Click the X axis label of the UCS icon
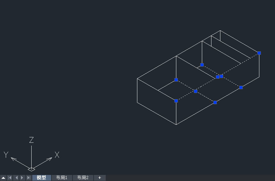 pyautogui.click(x=57, y=155)
